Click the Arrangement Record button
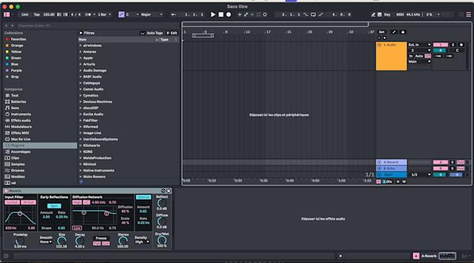The image size is (474, 263). point(229,15)
